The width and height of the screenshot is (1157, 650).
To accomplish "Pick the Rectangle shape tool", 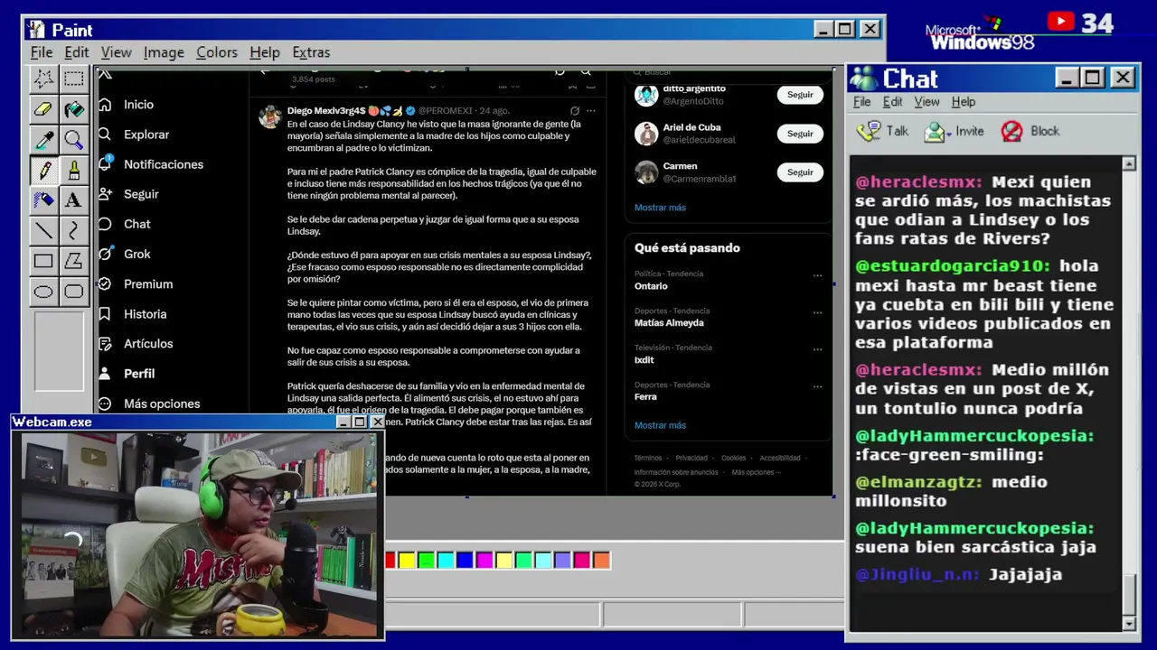I will click(x=43, y=261).
